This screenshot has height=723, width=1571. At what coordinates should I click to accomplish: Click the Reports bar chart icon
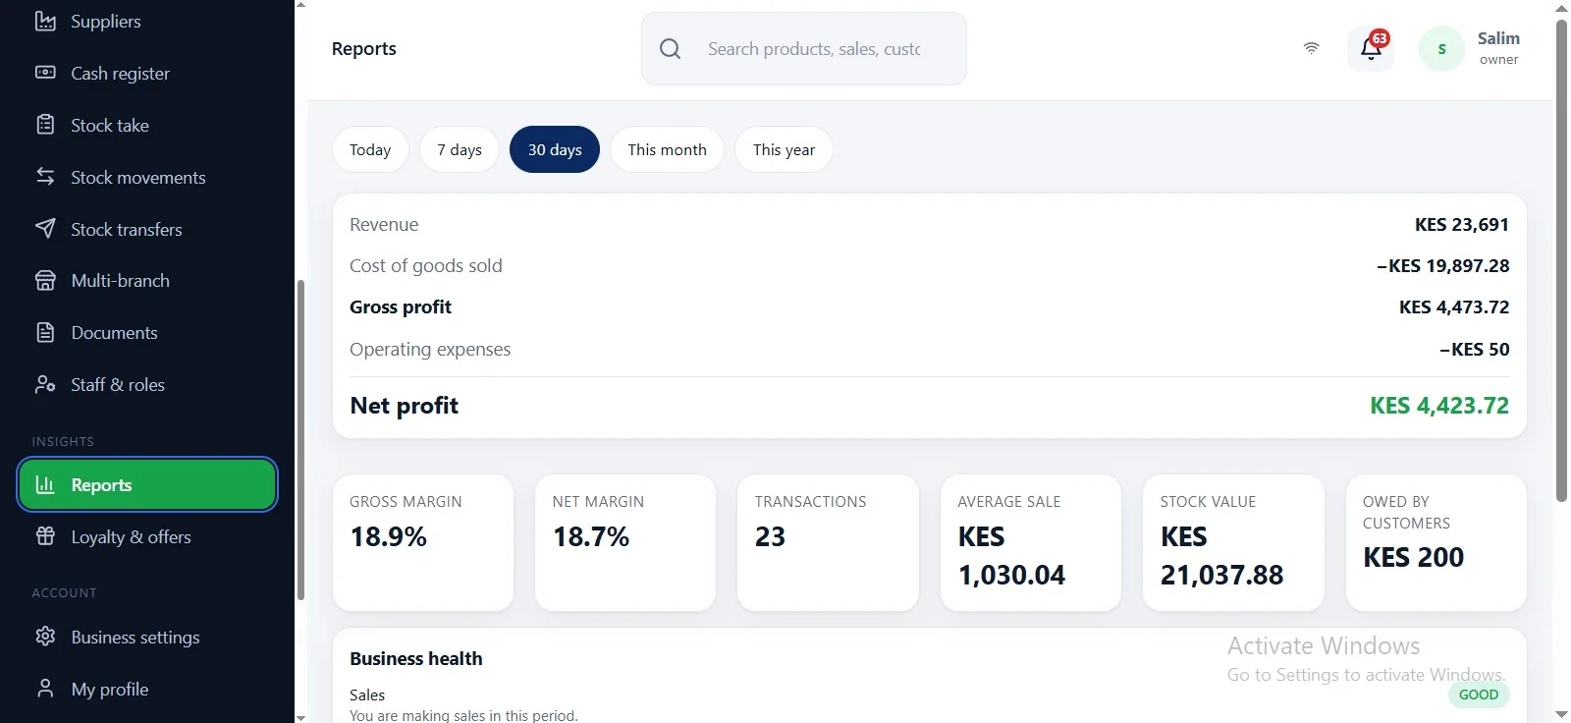(45, 484)
